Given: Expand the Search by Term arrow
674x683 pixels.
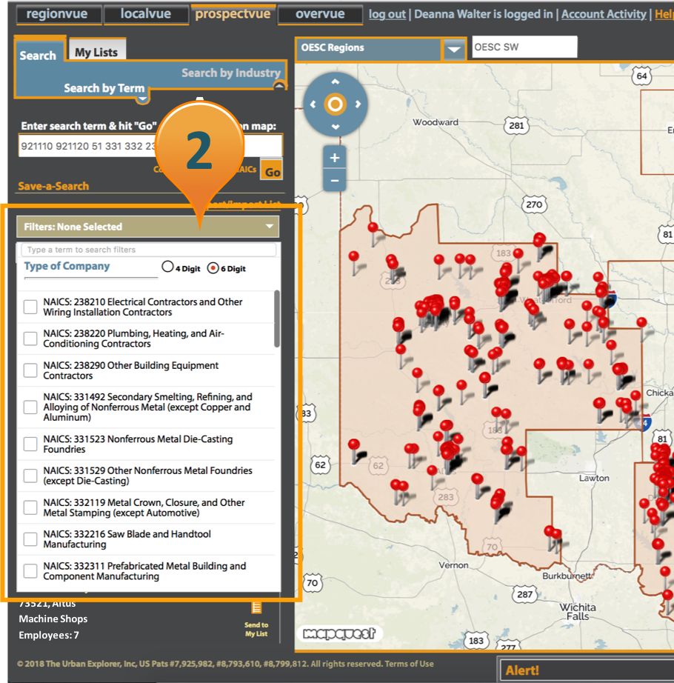Looking at the screenshot, I should point(142,99).
